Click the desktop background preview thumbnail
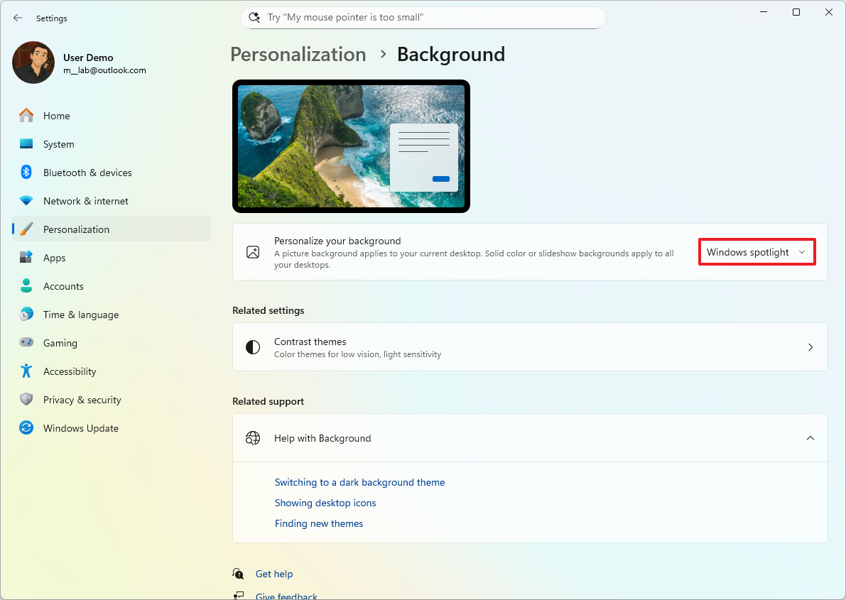The height and width of the screenshot is (600, 846). pos(351,146)
